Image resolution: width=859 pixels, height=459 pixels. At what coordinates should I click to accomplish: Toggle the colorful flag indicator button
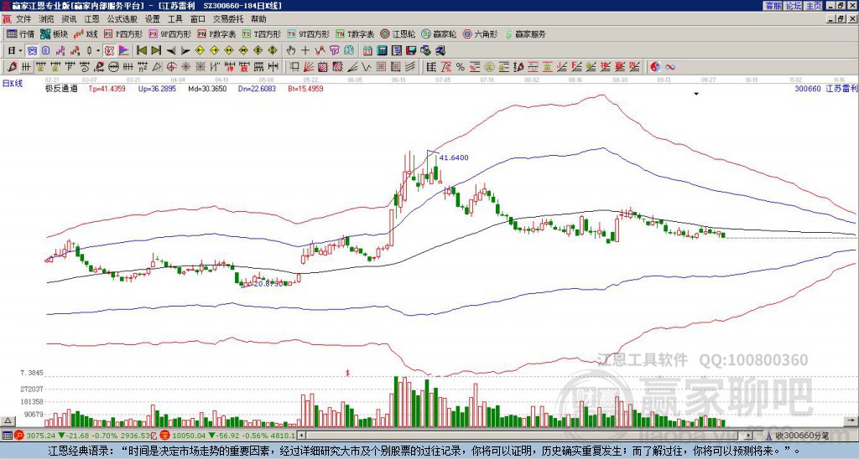point(124,51)
